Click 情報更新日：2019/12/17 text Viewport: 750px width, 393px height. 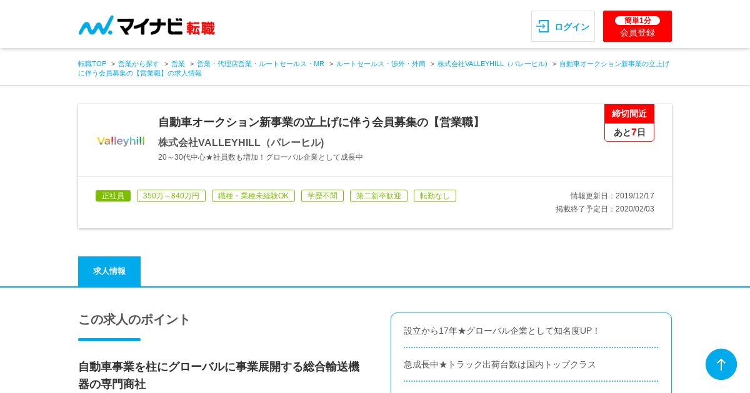coord(612,196)
